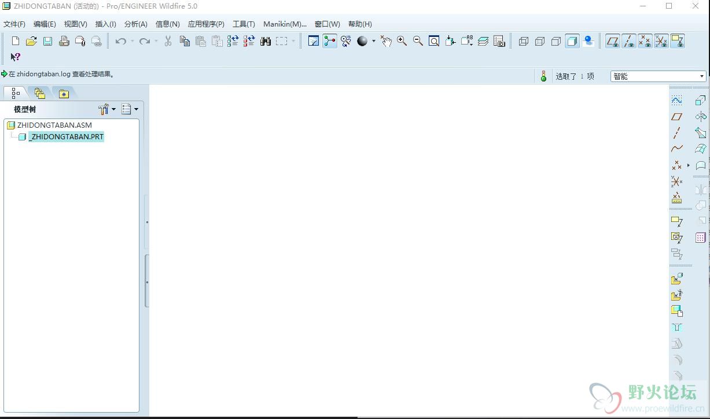Open the model tree Show dropdown

[x=130, y=109]
